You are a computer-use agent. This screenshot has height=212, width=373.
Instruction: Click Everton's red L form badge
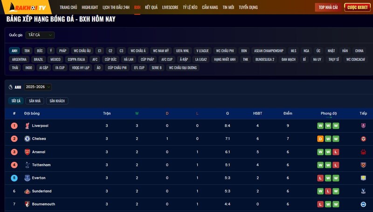tap(320, 178)
